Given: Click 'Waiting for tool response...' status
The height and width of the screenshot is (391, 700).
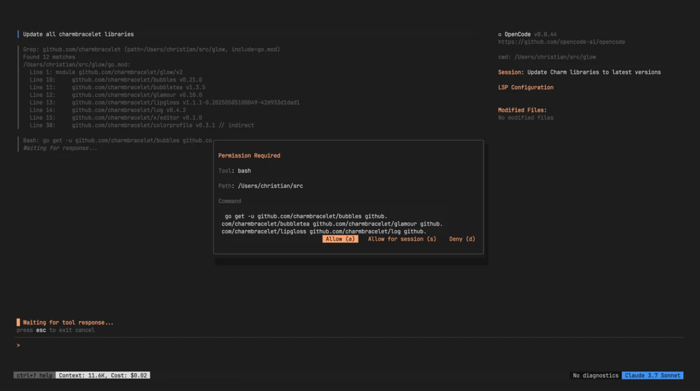Looking at the screenshot, I should (x=68, y=322).
